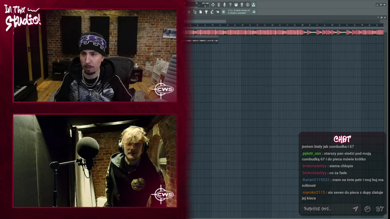Click the desk lamp icon in toolbar
390x219 pixels.
pos(212,12)
